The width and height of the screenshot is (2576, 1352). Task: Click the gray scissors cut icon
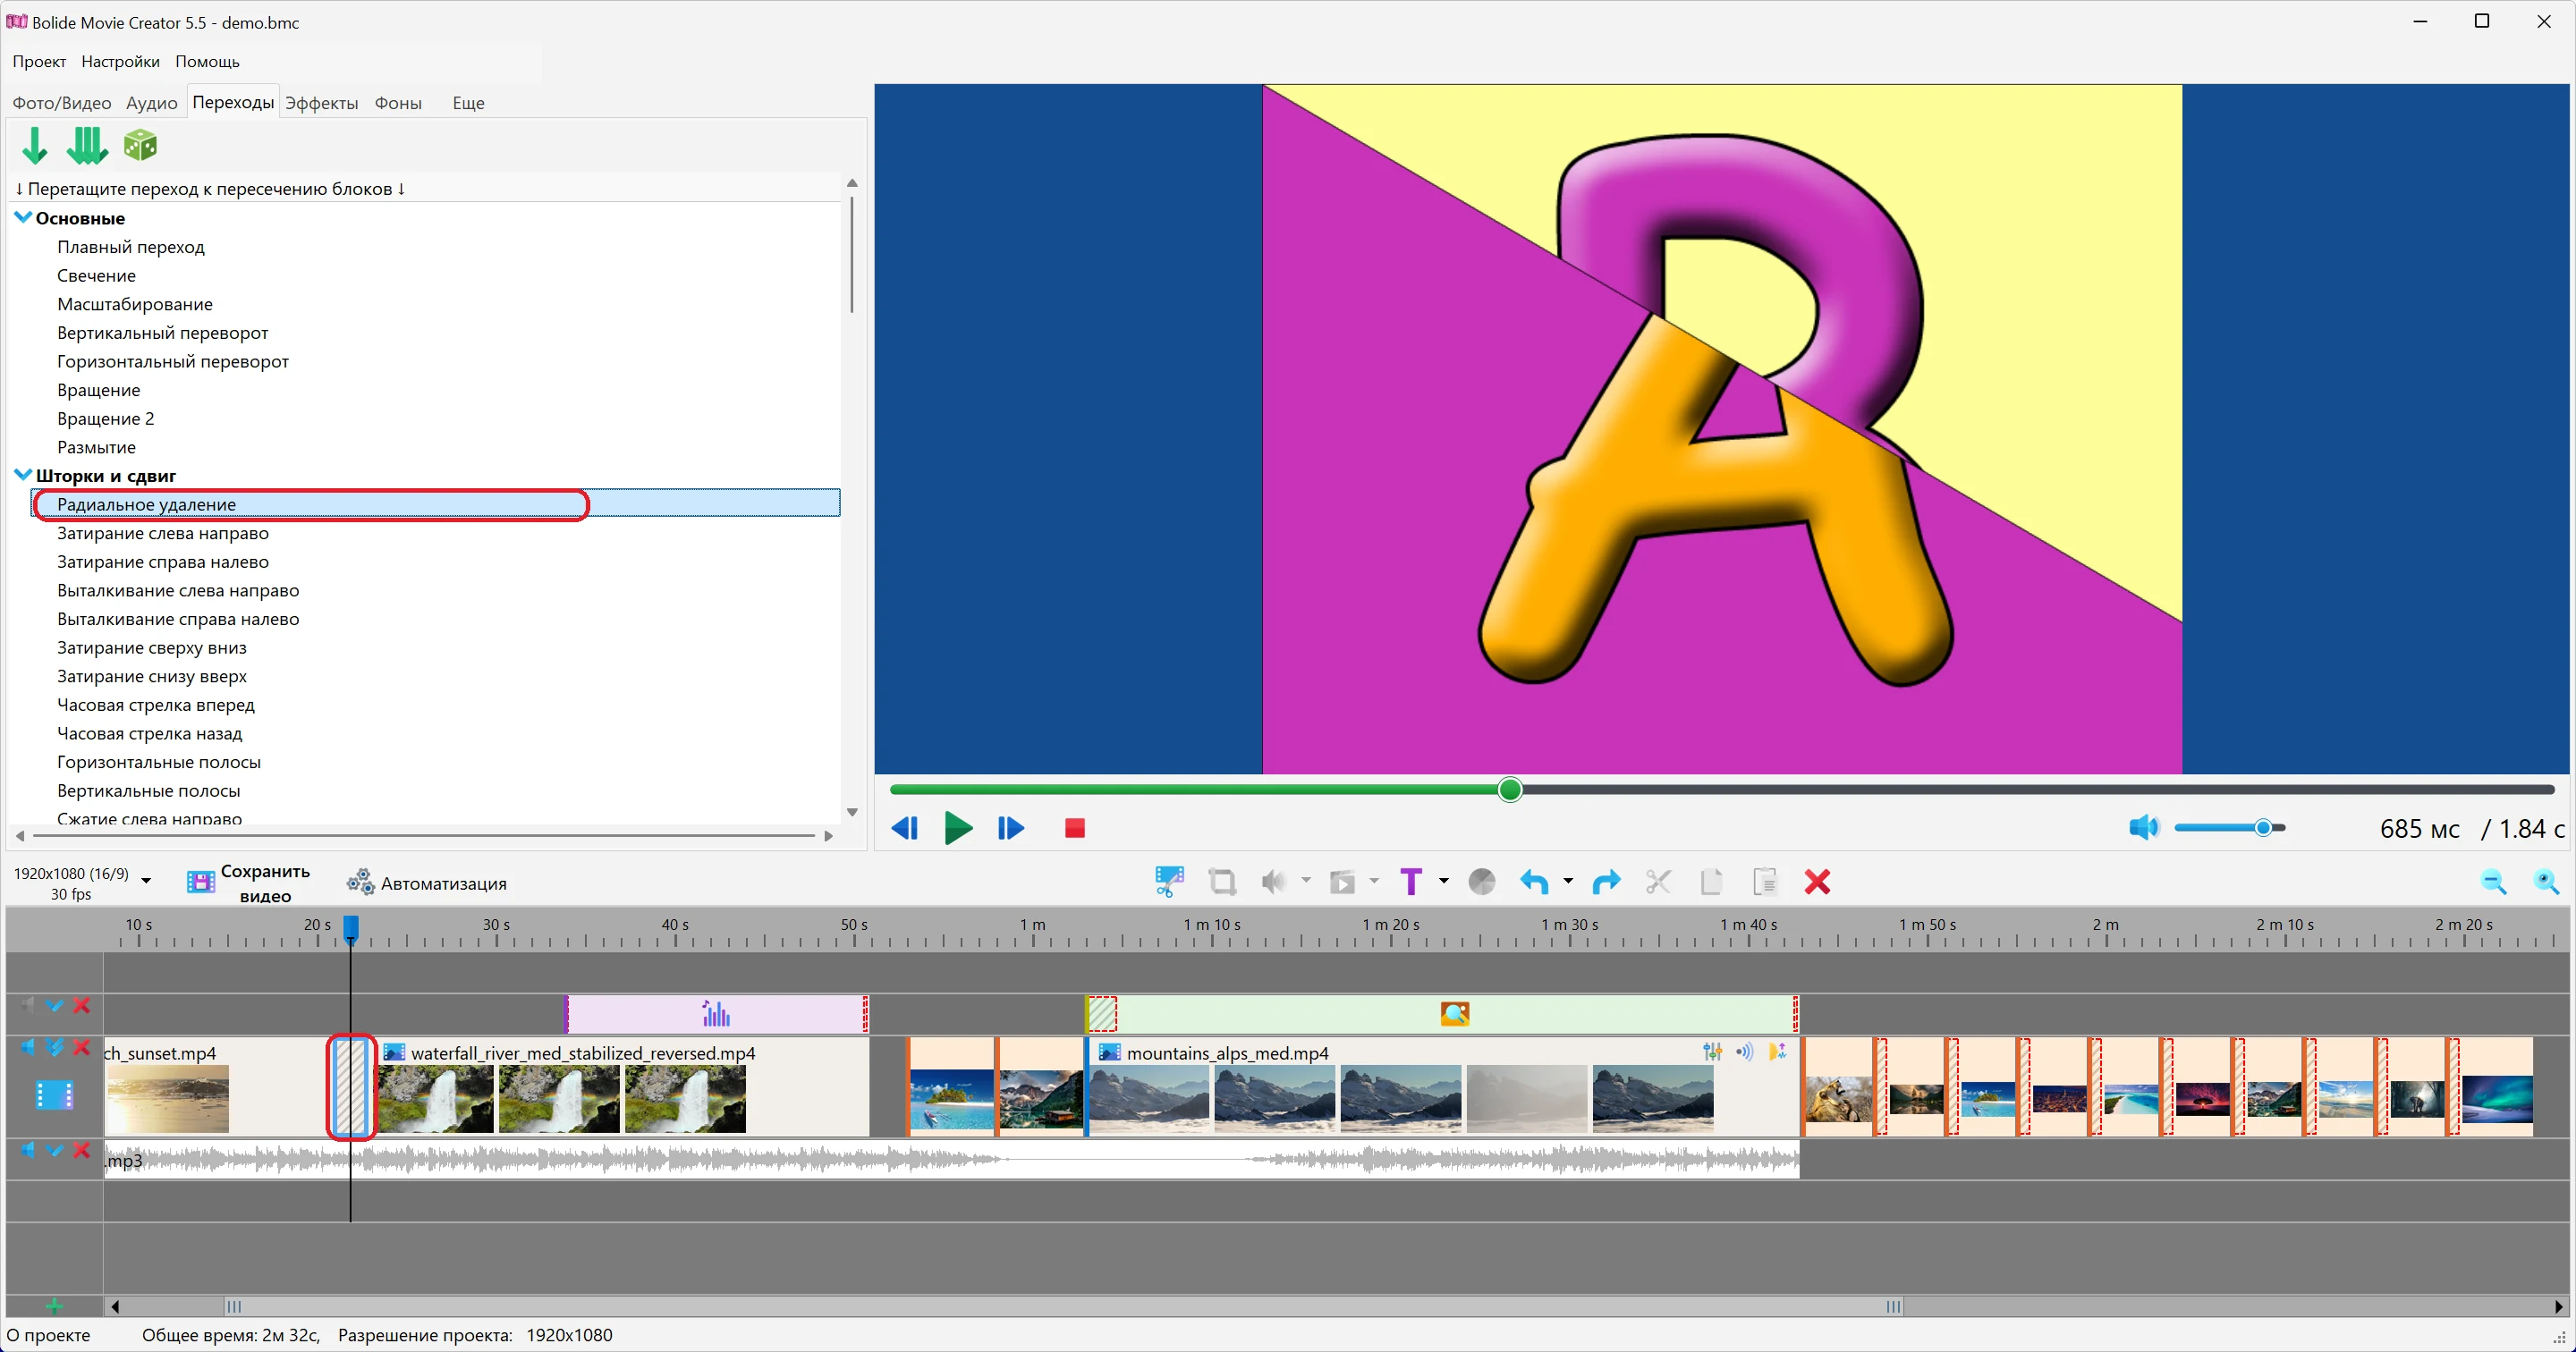(1658, 881)
